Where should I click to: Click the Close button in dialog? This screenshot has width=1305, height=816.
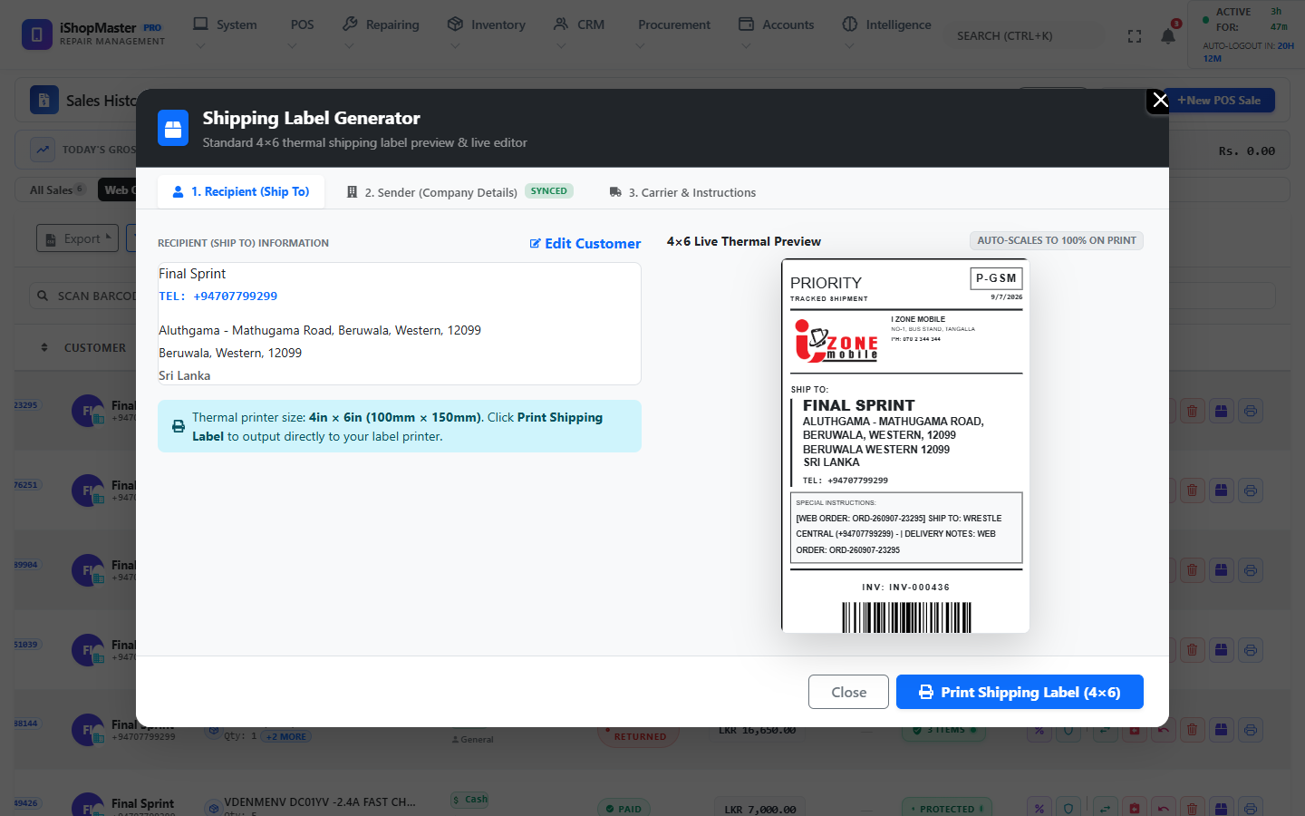pos(848,692)
